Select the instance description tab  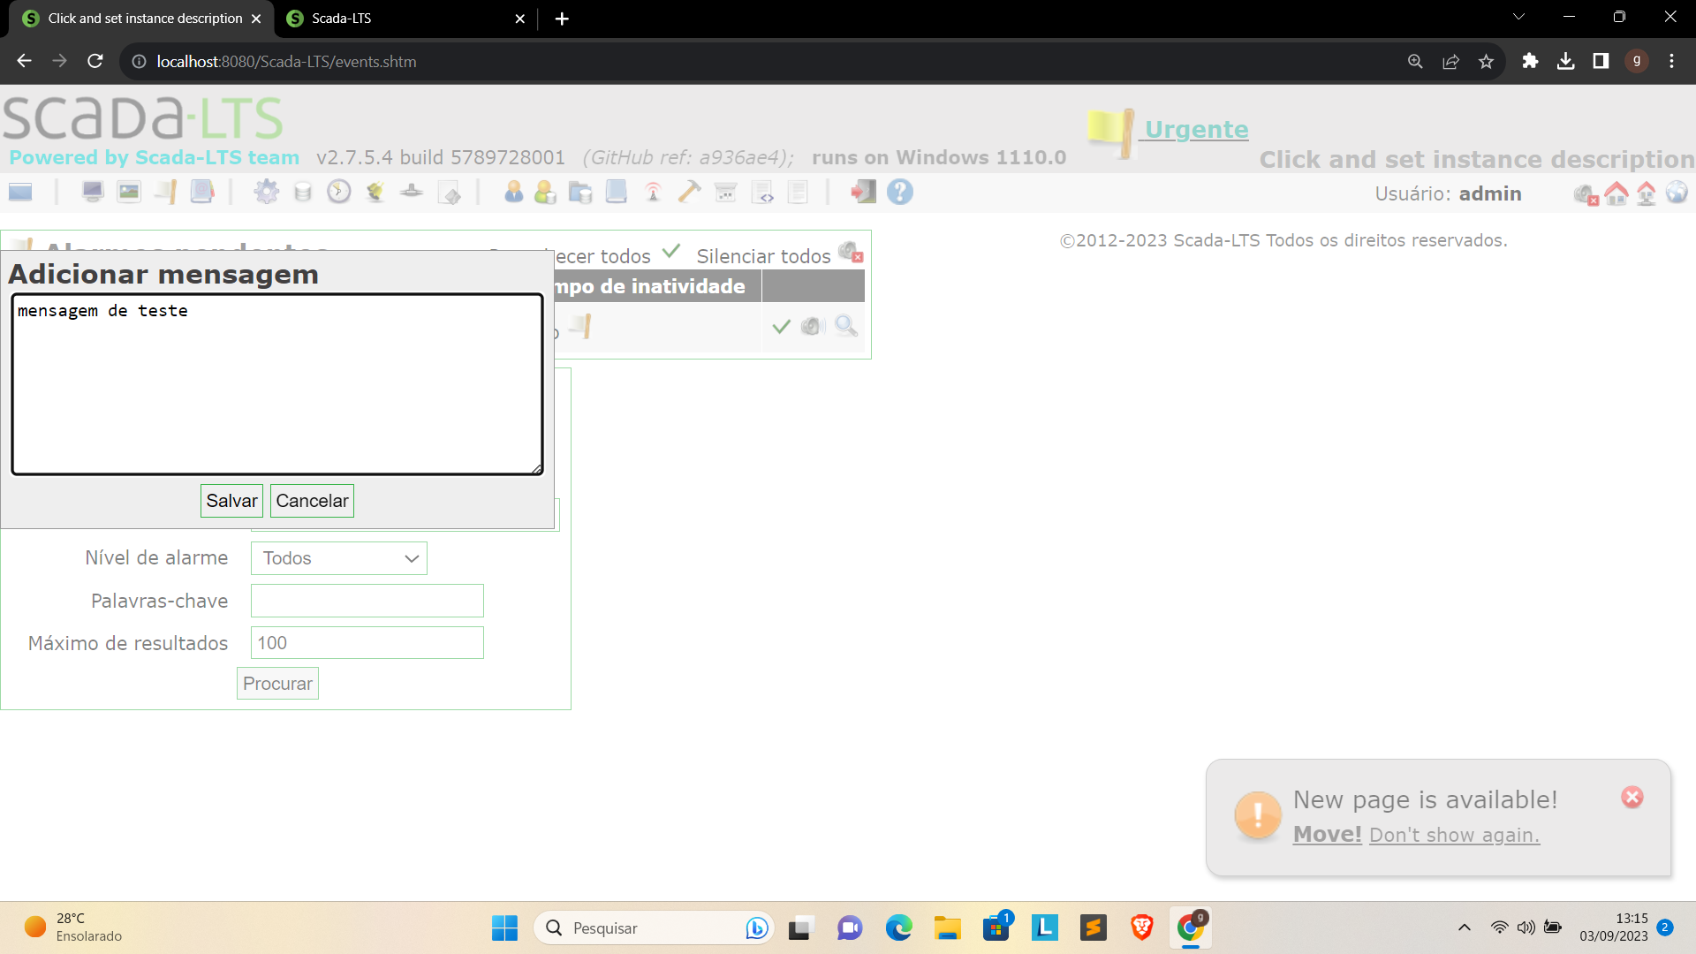tap(141, 18)
